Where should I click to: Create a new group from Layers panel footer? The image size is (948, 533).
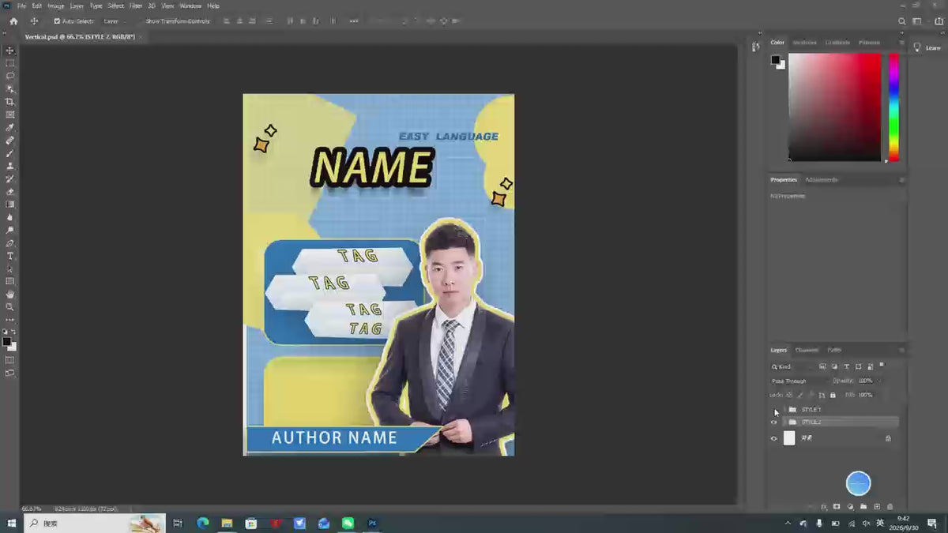click(x=863, y=506)
